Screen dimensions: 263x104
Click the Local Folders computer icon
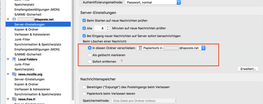pyautogui.click(x=14, y=59)
